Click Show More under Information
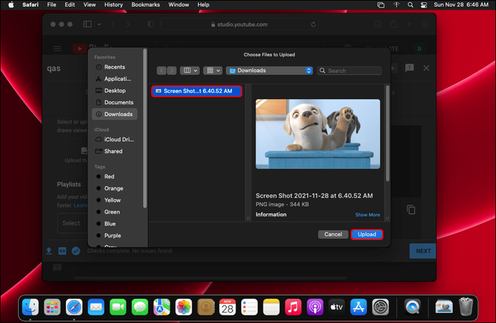Screen dimensions: 496x323 pyautogui.click(x=367, y=215)
